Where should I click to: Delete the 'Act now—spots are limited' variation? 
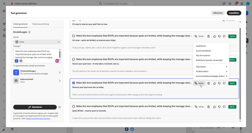(208, 36)
